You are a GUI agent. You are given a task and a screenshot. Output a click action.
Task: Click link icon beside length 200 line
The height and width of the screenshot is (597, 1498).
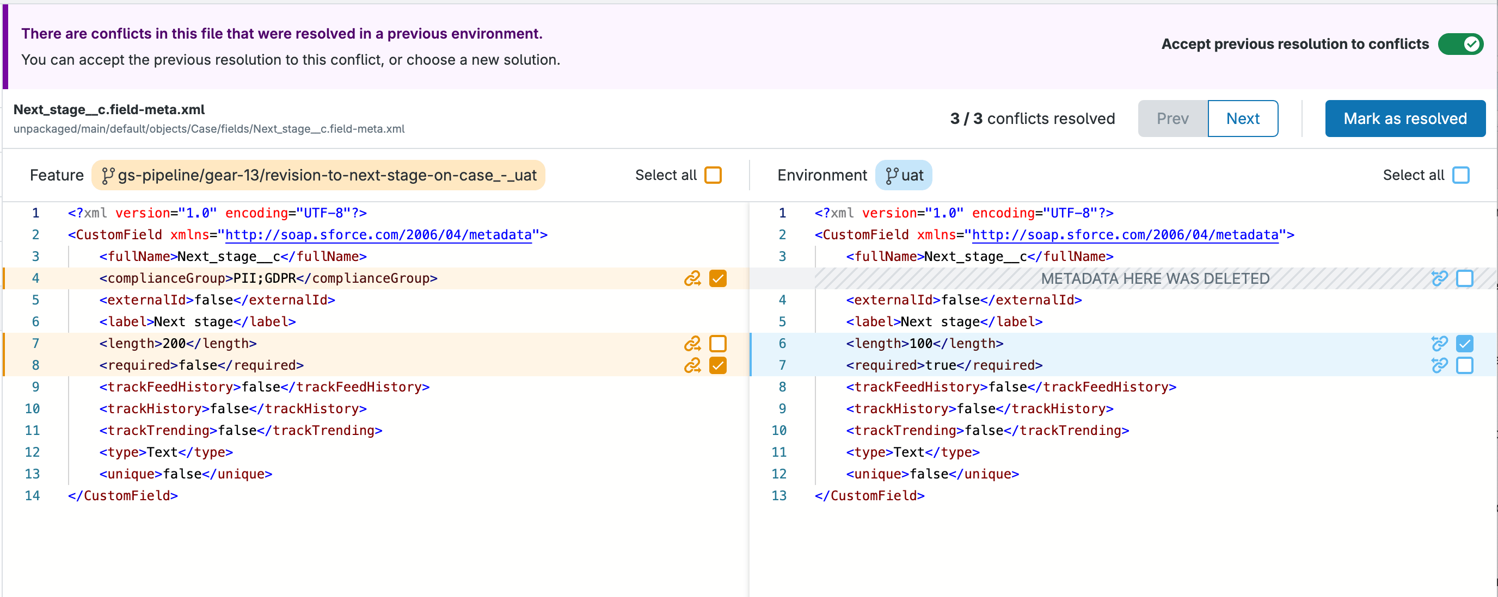coord(692,343)
